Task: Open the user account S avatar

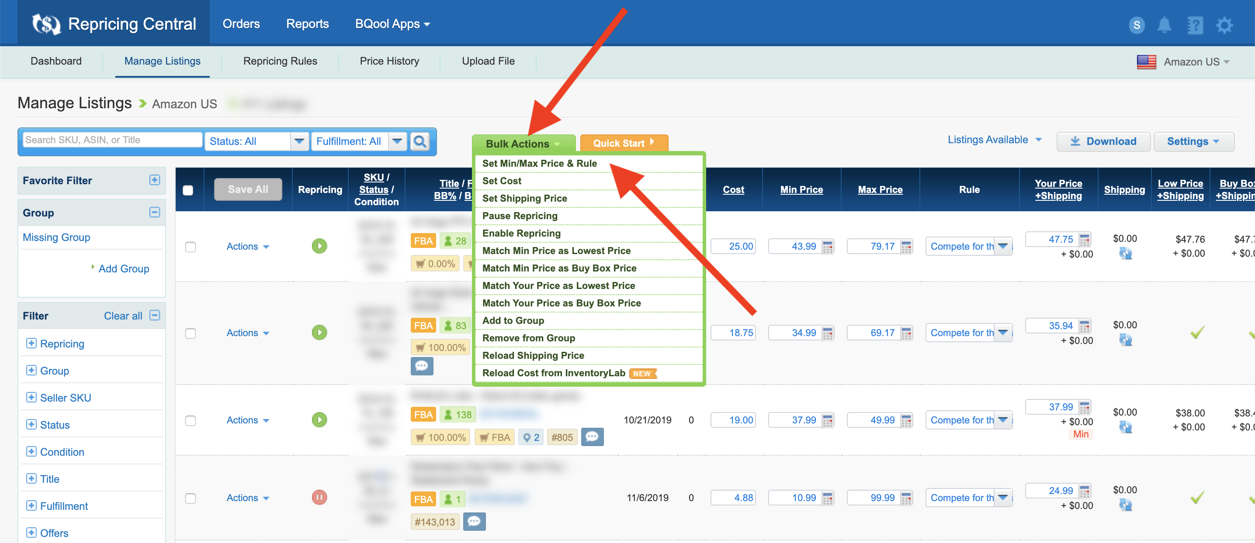Action: point(1137,25)
